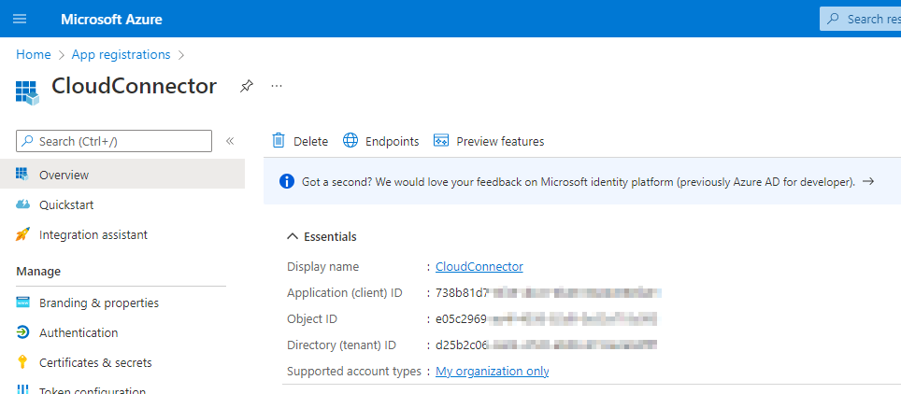Click the Token configuration bars icon
901x394 pixels.
(22, 389)
